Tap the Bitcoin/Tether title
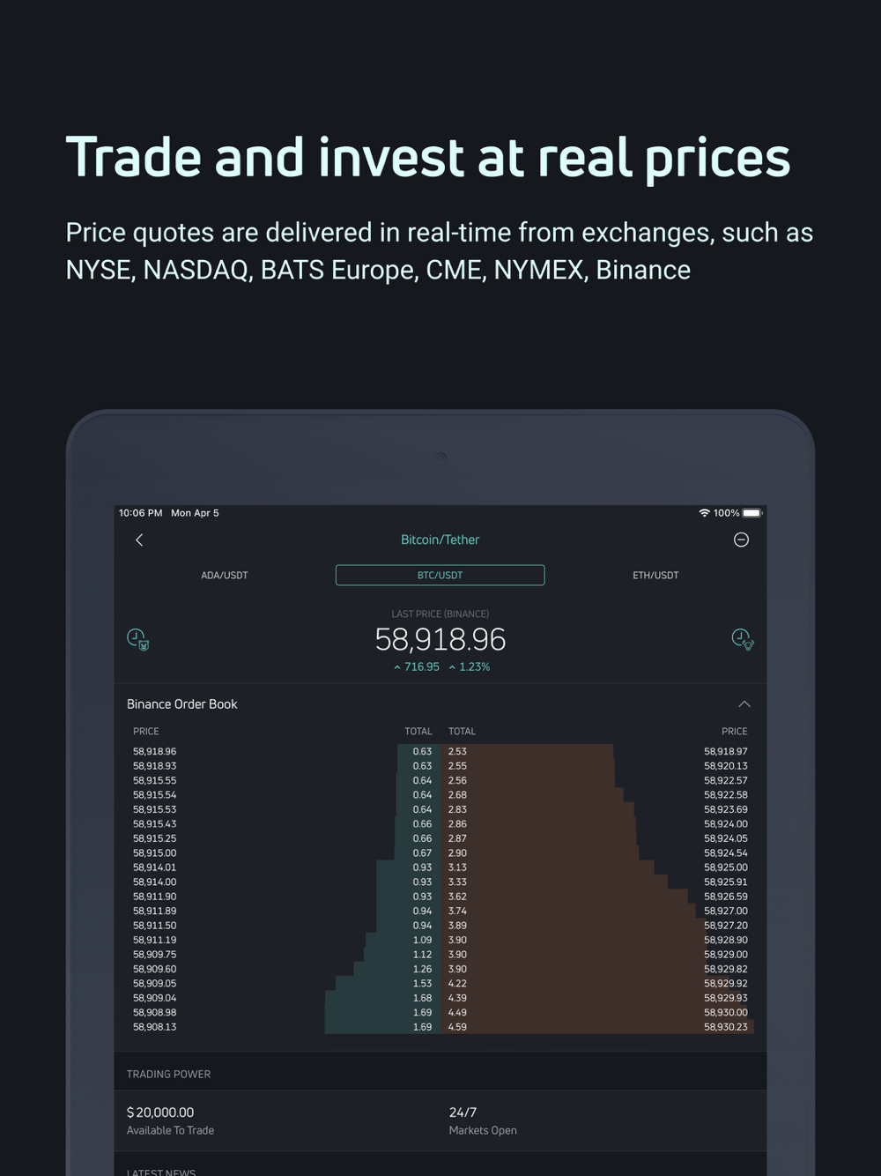Viewport: 881px width, 1176px height. click(440, 540)
